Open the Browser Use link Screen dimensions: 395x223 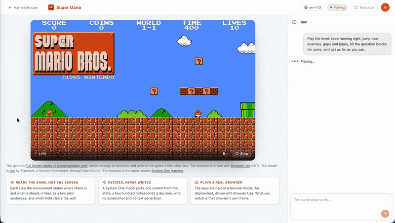pyautogui.click(x=240, y=166)
